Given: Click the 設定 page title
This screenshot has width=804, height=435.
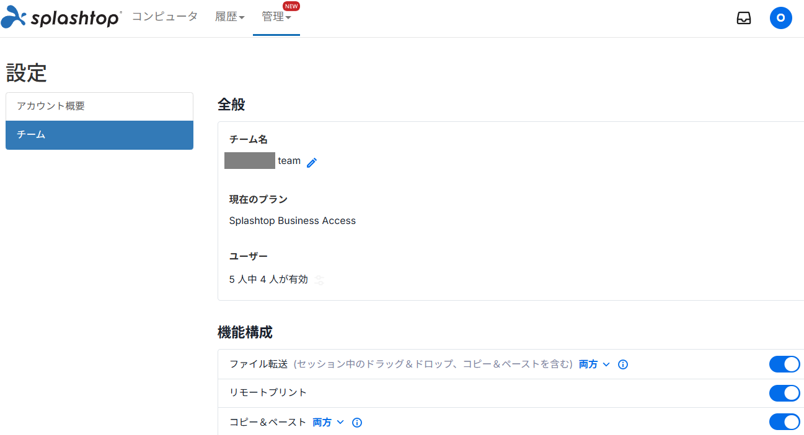Looking at the screenshot, I should [27, 73].
